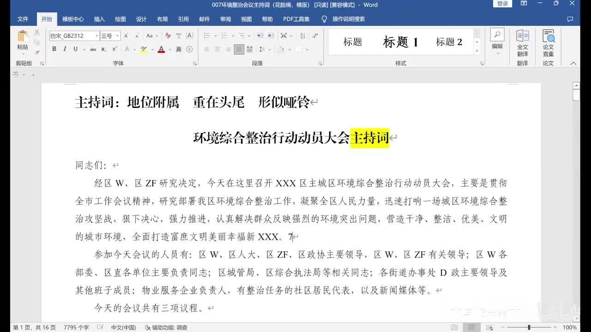Switch to the 审阅 (Review) tab

point(225,19)
